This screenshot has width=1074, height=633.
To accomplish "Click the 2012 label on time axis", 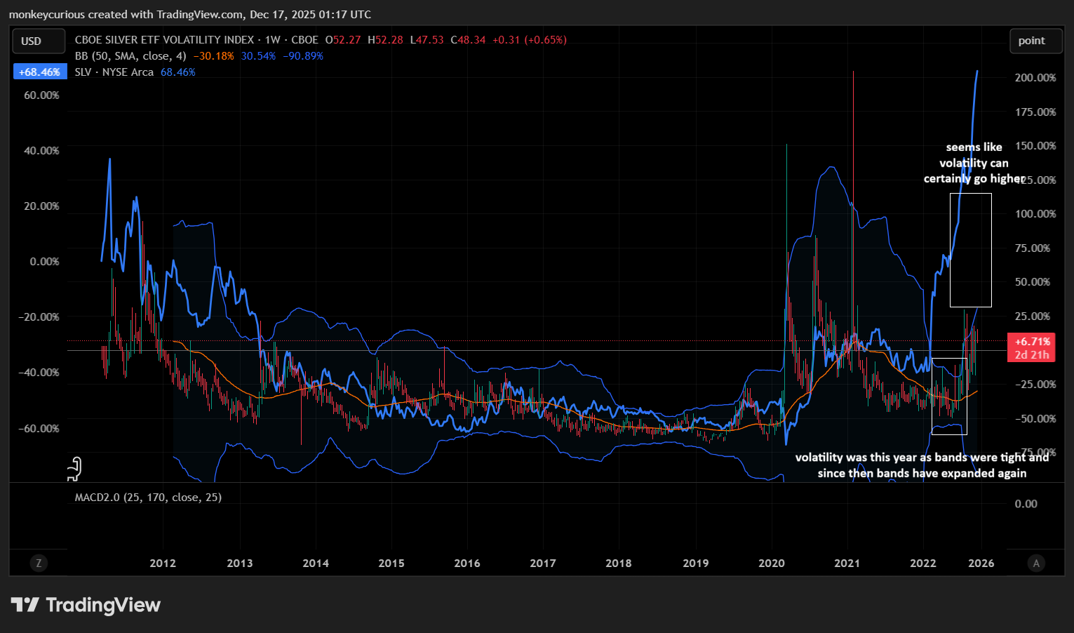I will 163,563.
